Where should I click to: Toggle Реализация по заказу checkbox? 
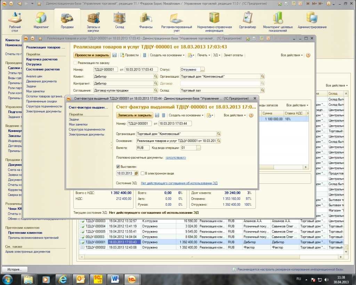click(x=75, y=63)
